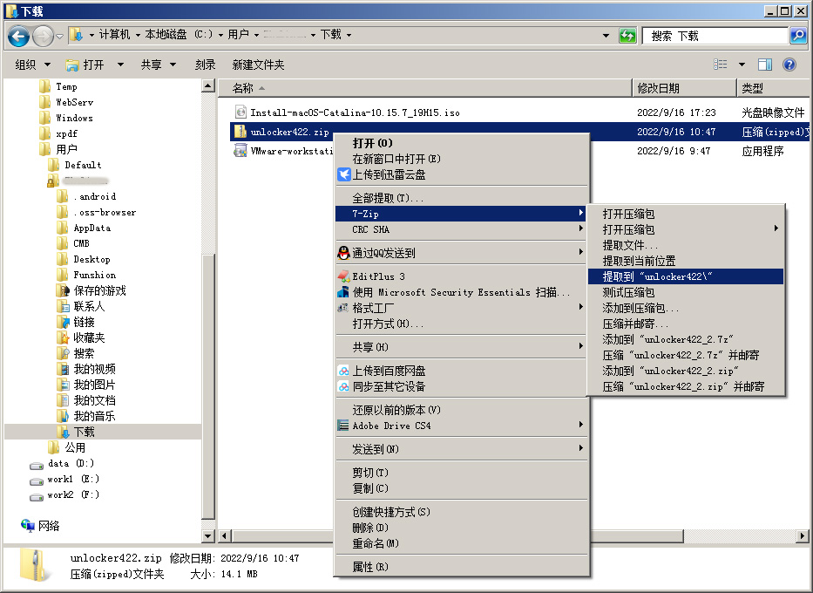Click the 同步至其它设备 icon
The image size is (813, 593).
click(x=343, y=386)
